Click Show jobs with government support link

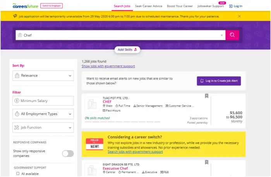(108, 66)
